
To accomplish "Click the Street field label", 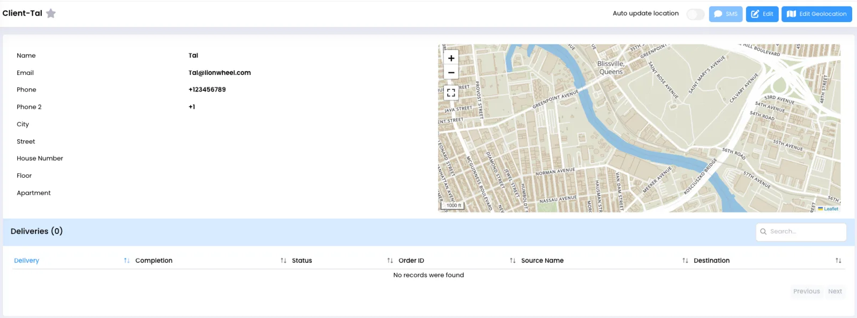I will coord(26,142).
